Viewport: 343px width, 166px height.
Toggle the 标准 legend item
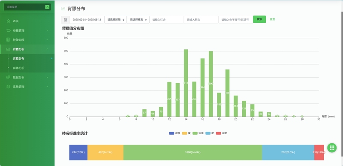(x=198, y=133)
